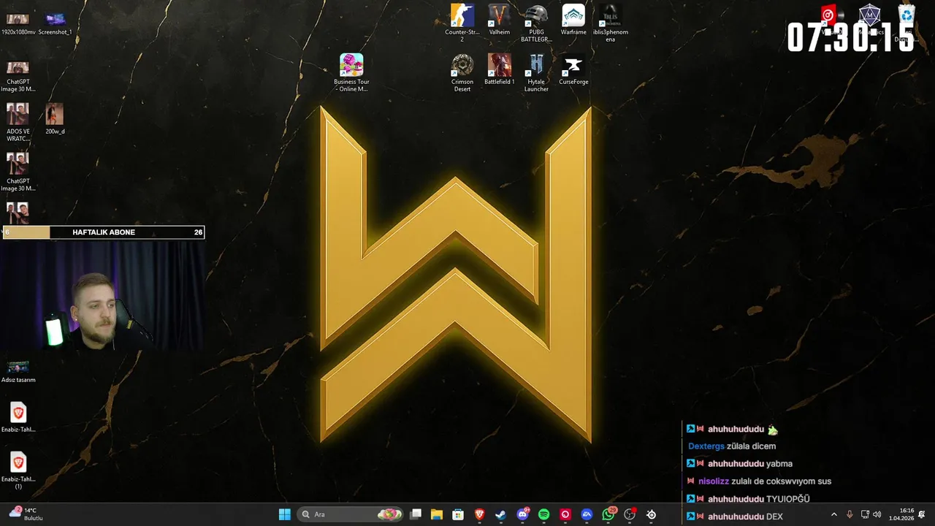Click the streamer webcam feed
Screen dimensions: 935x526
[102, 295]
